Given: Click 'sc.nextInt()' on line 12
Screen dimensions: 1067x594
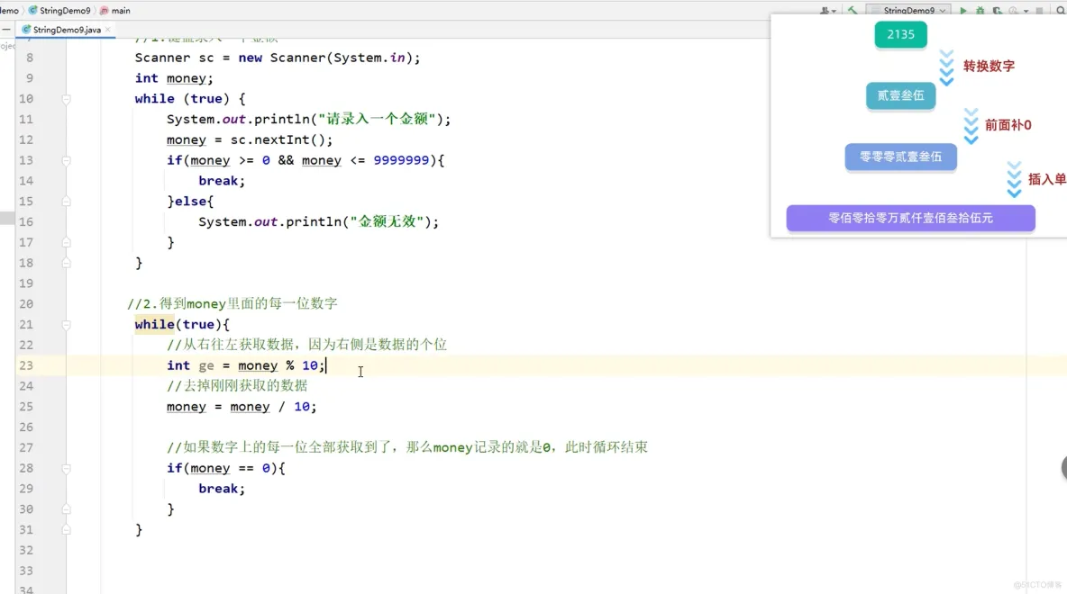Looking at the screenshot, I should click(277, 140).
